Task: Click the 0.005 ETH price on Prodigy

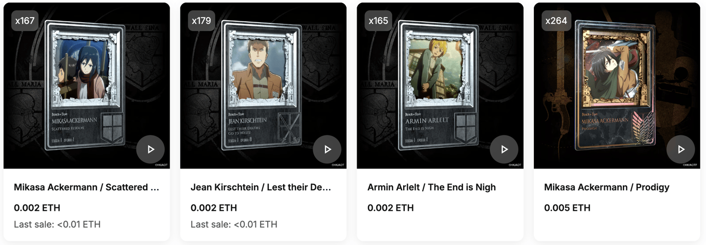Action: pos(567,208)
